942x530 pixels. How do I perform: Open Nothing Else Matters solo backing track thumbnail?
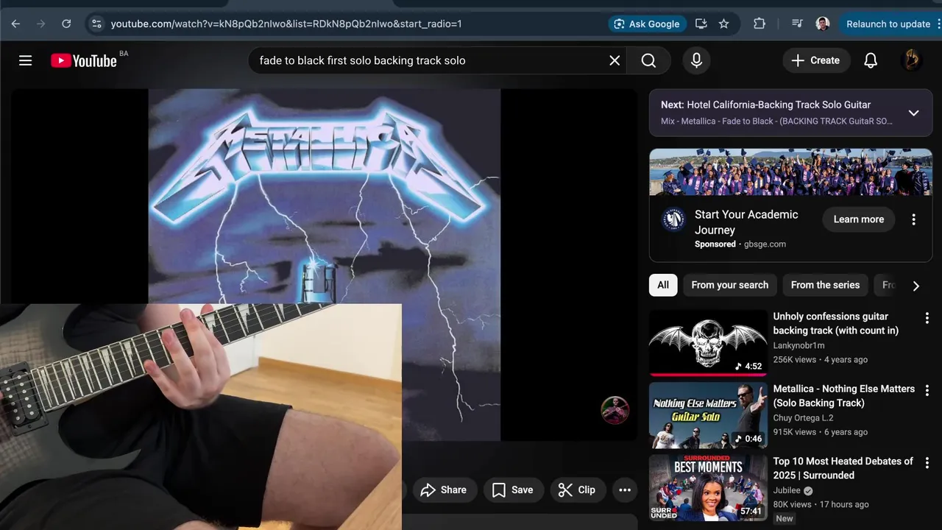[x=708, y=415]
